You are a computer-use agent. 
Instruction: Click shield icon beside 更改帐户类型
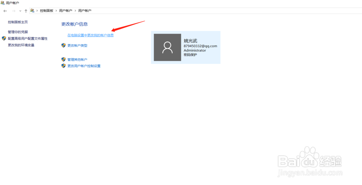coord(63,46)
